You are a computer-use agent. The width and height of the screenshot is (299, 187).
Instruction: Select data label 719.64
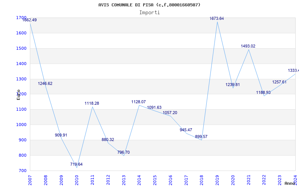pyautogui.click(x=76, y=164)
